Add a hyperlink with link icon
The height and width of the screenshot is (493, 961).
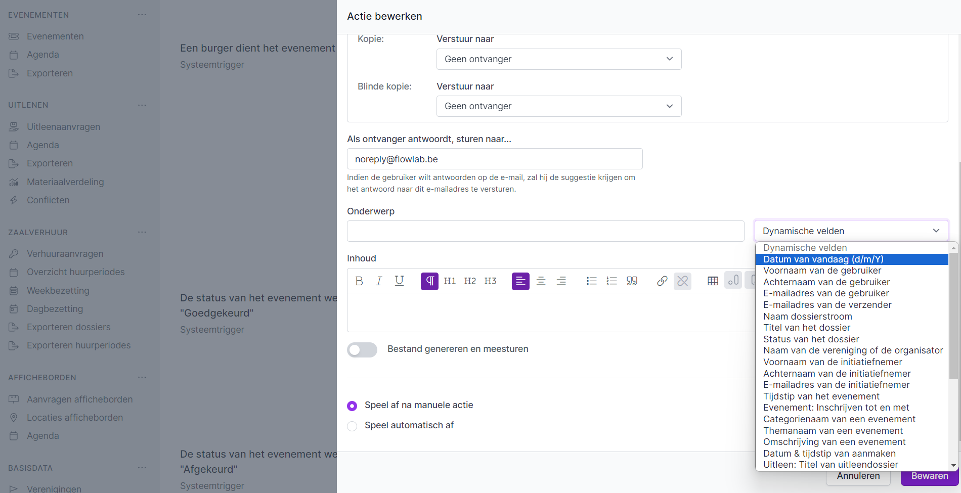(x=662, y=281)
